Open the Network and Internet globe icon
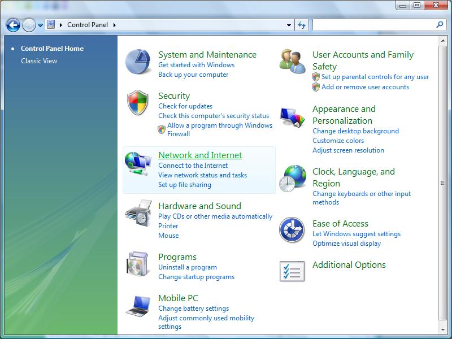This screenshot has width=452, height=339. click(138, 163)
